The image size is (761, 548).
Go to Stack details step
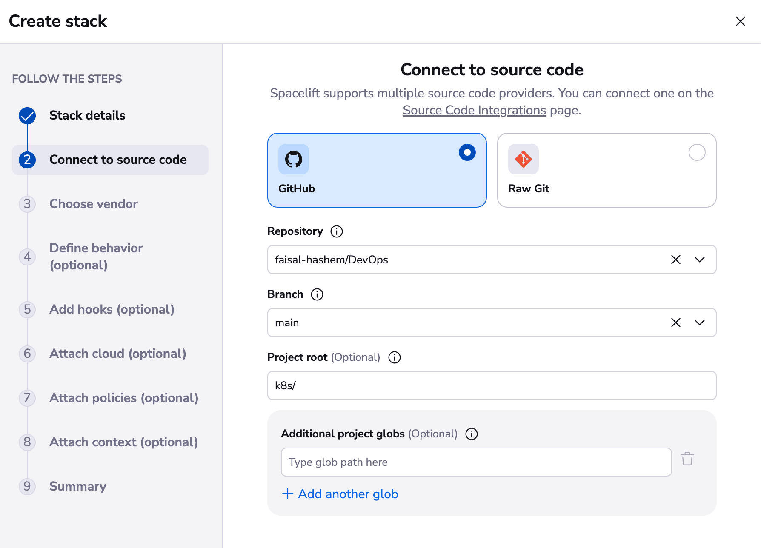(87, 115)
